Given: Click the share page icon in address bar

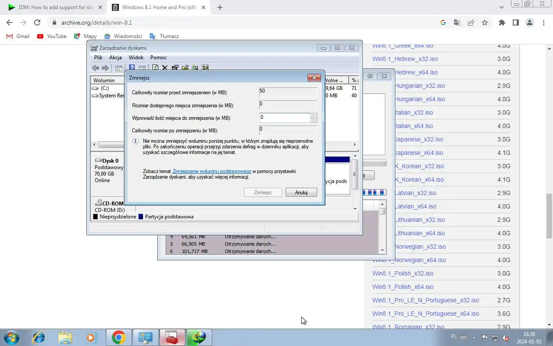Looking at the screenshot, I should tap(471, 22).
